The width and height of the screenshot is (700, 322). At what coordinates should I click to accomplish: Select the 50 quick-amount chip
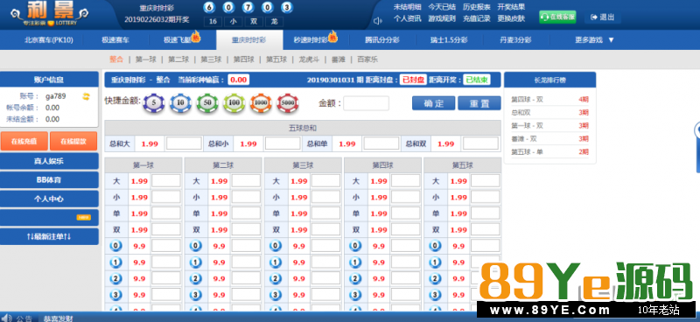pos(207,103)
